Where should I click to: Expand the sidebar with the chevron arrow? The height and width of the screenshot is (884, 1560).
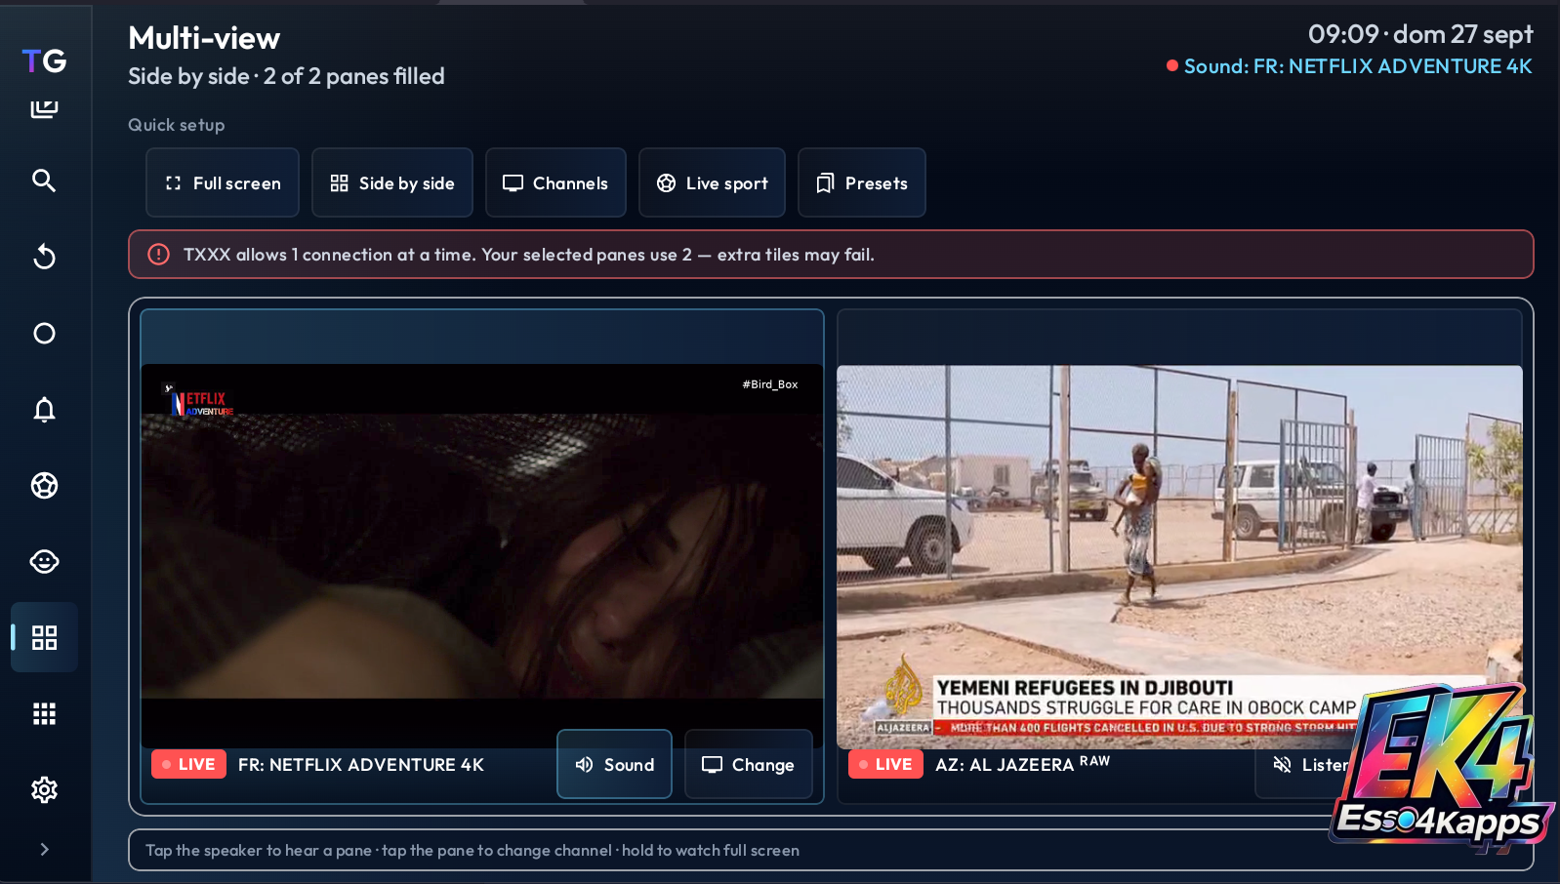coord(44,849)
